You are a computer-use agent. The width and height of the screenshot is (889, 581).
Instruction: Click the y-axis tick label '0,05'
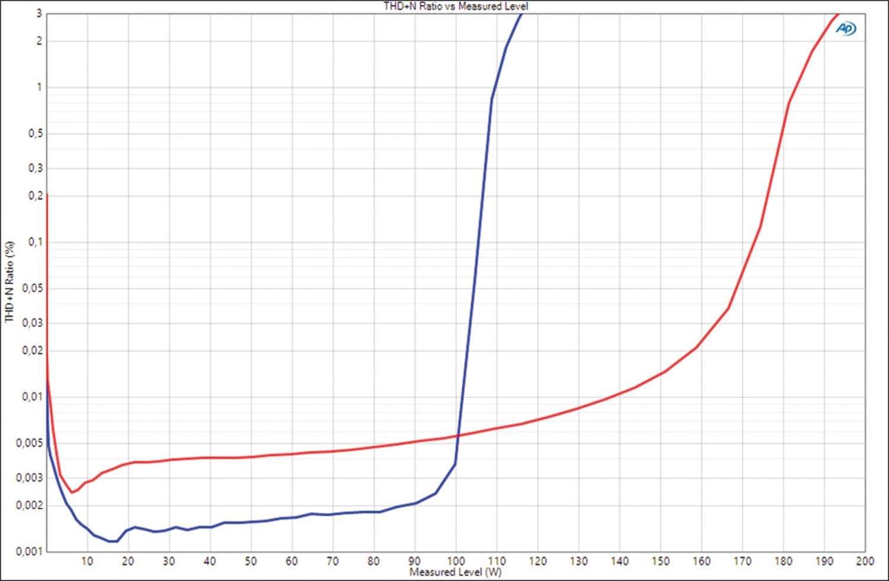33,288
